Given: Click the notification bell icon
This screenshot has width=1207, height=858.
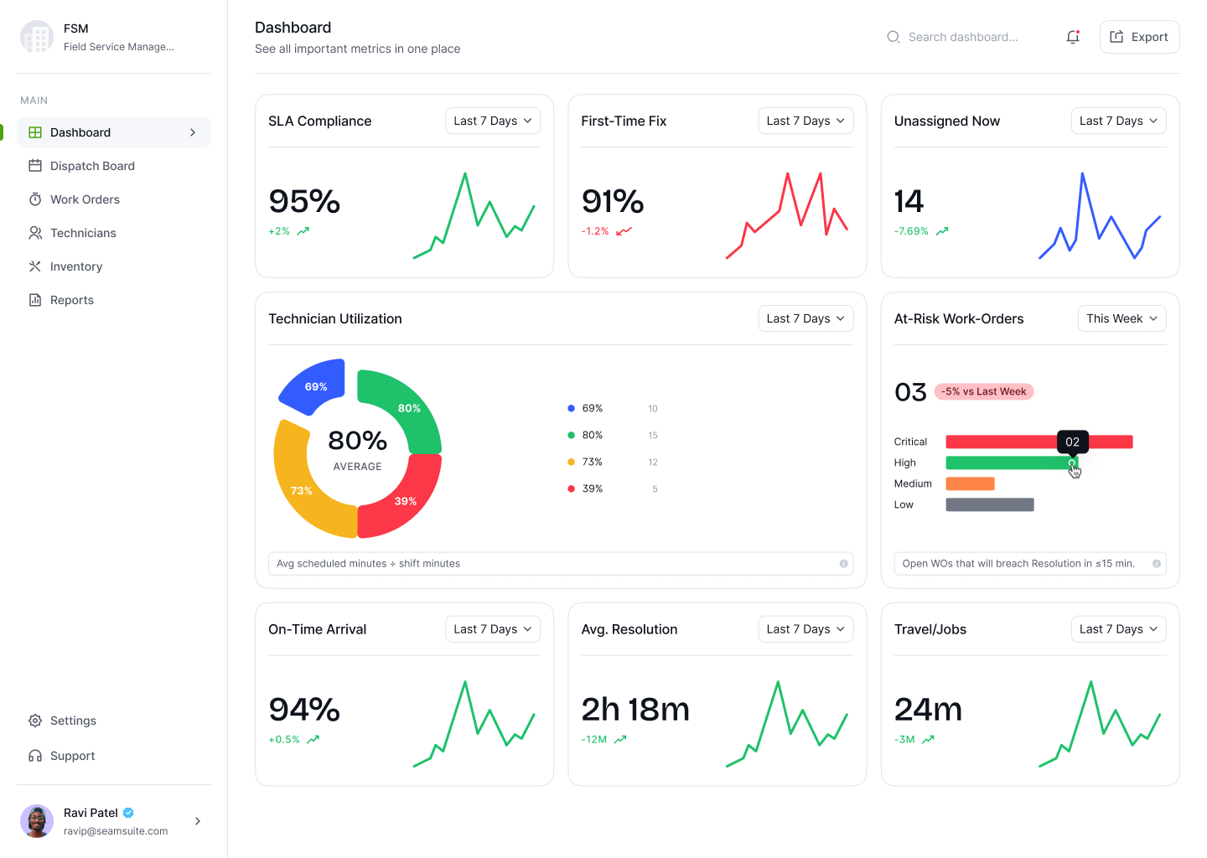Looking at the screenshot, I should tap(1073, 37).
